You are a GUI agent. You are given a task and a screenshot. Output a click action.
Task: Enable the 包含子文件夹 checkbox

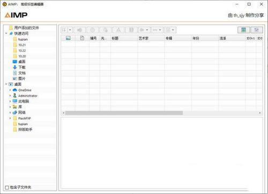pyautogui.click(x=7, y=188)
